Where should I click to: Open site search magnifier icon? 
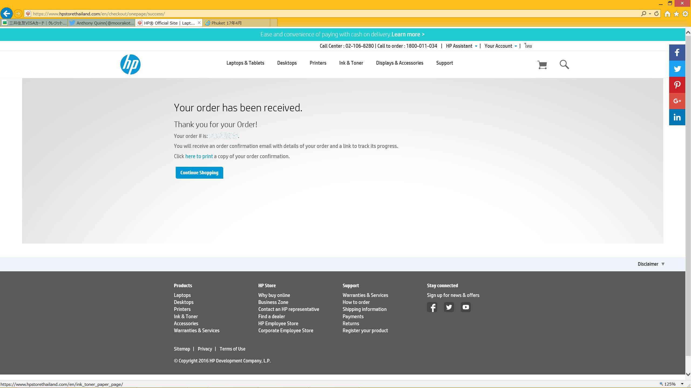click(x=564, y=65)
